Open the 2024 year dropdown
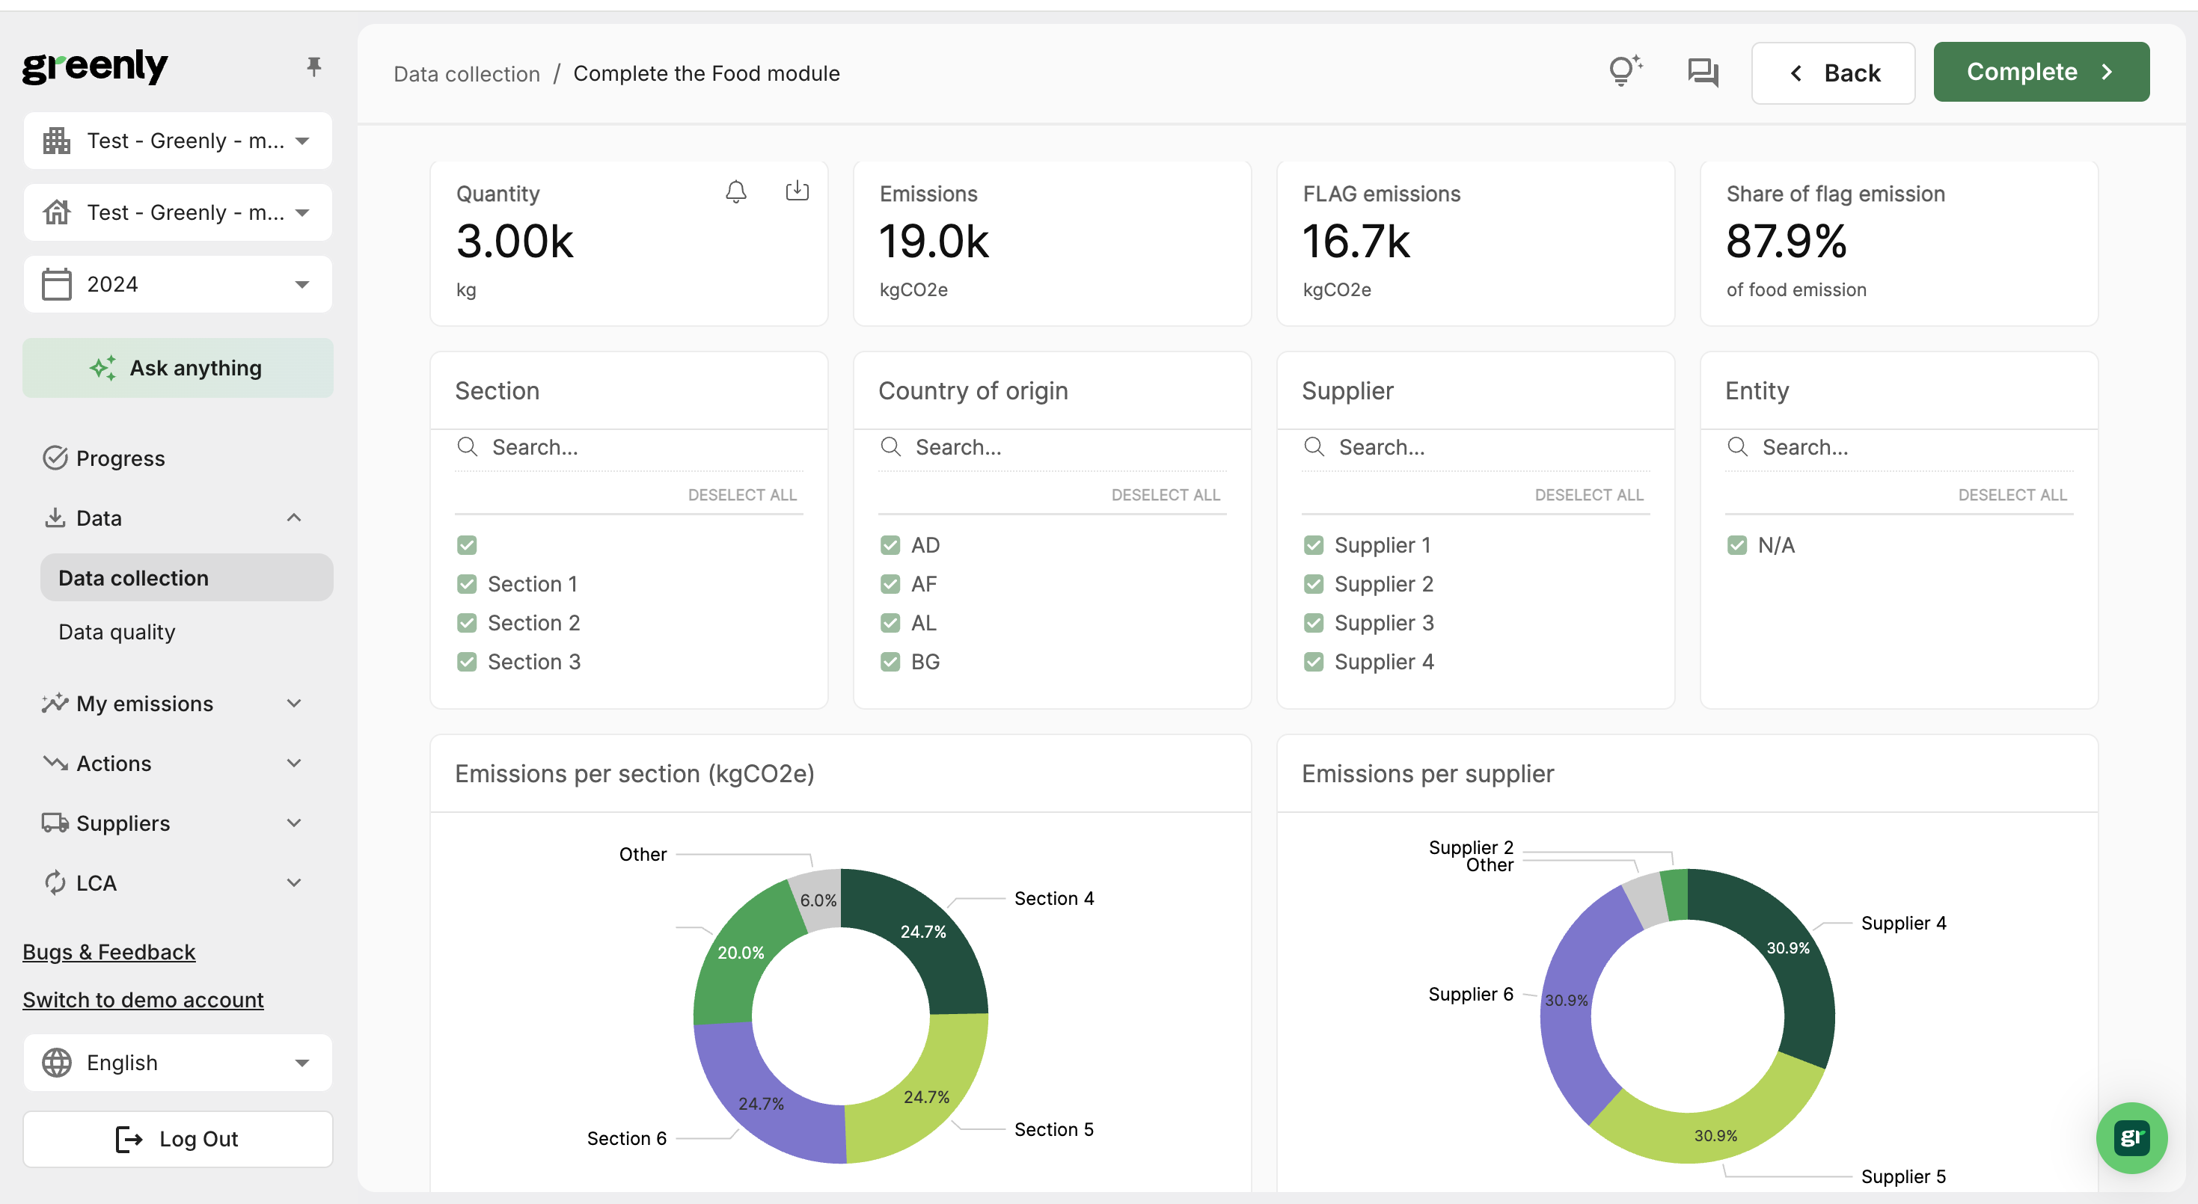 pos(177,284)
